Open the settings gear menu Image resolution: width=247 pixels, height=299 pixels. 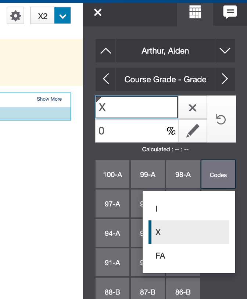(x=15, y=16)
